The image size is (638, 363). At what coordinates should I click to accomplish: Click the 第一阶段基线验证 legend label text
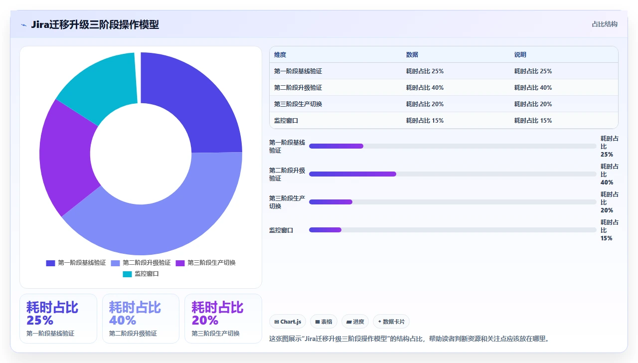point(82,263)
